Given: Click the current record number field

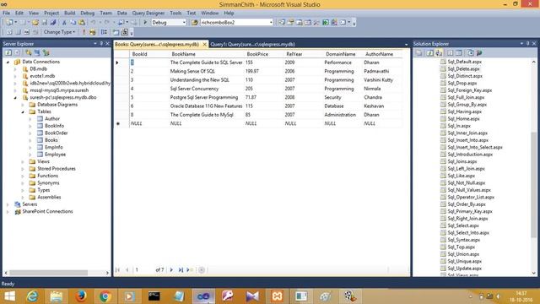Looking at the screenshot, I should [x=144, y=270].
